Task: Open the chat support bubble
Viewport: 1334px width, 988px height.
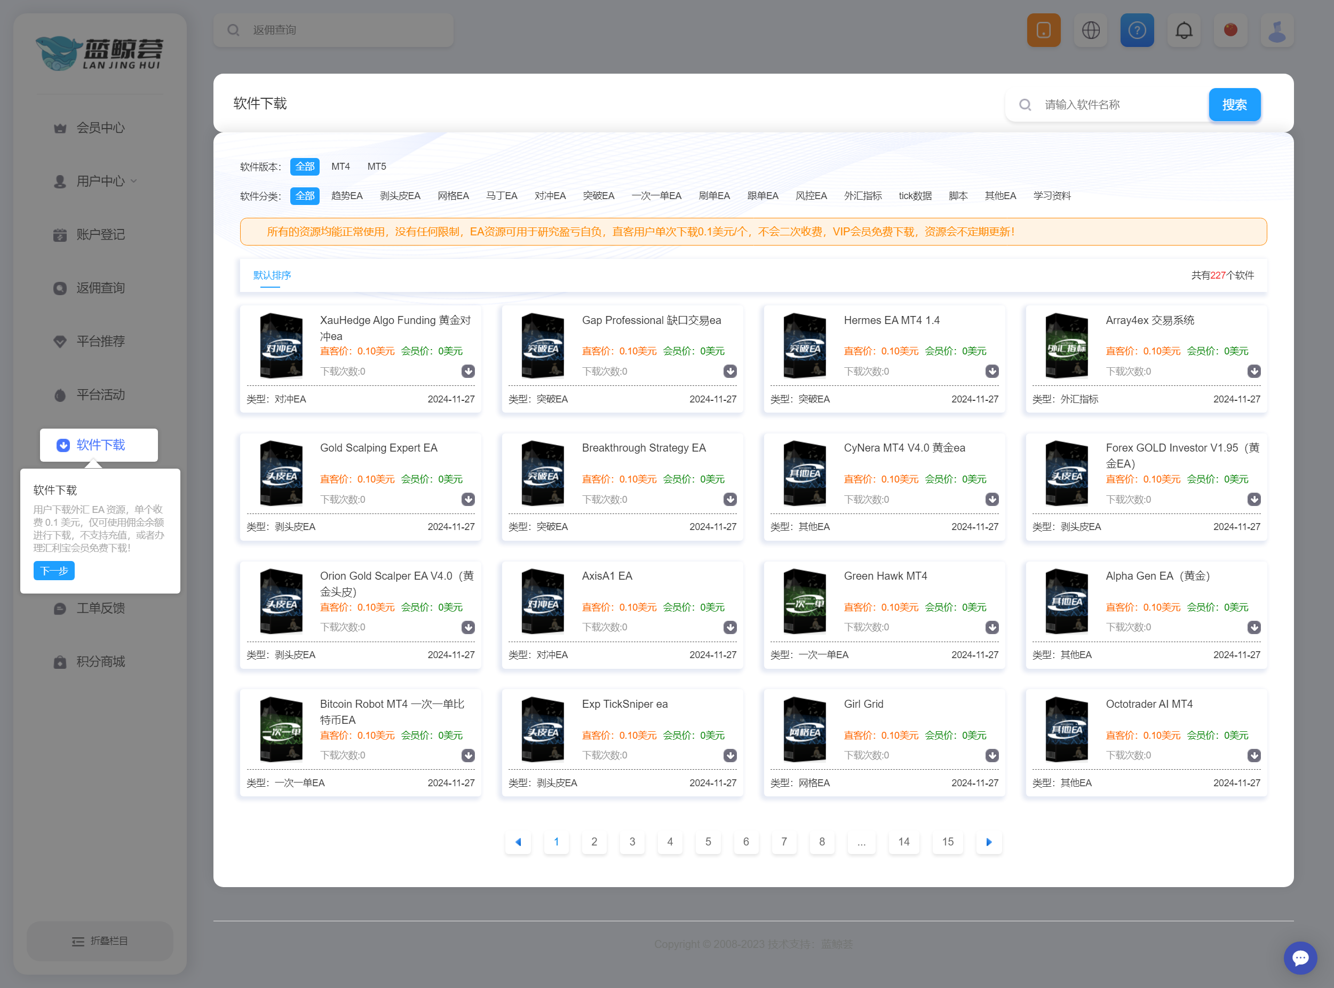Action: point(1300,958)
